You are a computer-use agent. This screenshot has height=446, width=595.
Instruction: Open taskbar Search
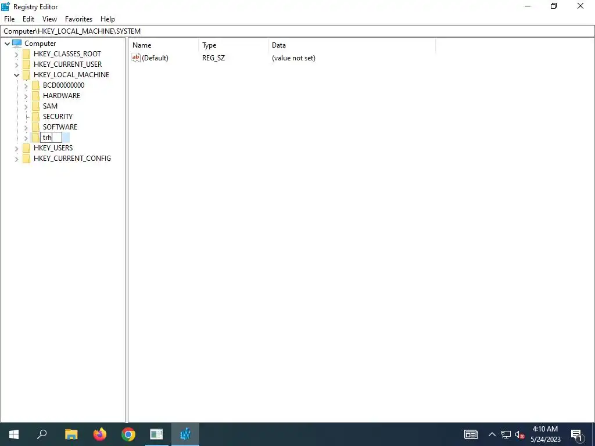point(42,434)
